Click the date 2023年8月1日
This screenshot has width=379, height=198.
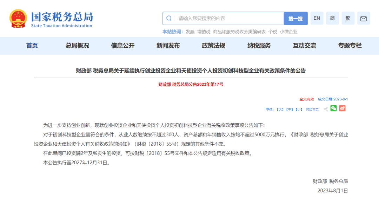[333, 191]
